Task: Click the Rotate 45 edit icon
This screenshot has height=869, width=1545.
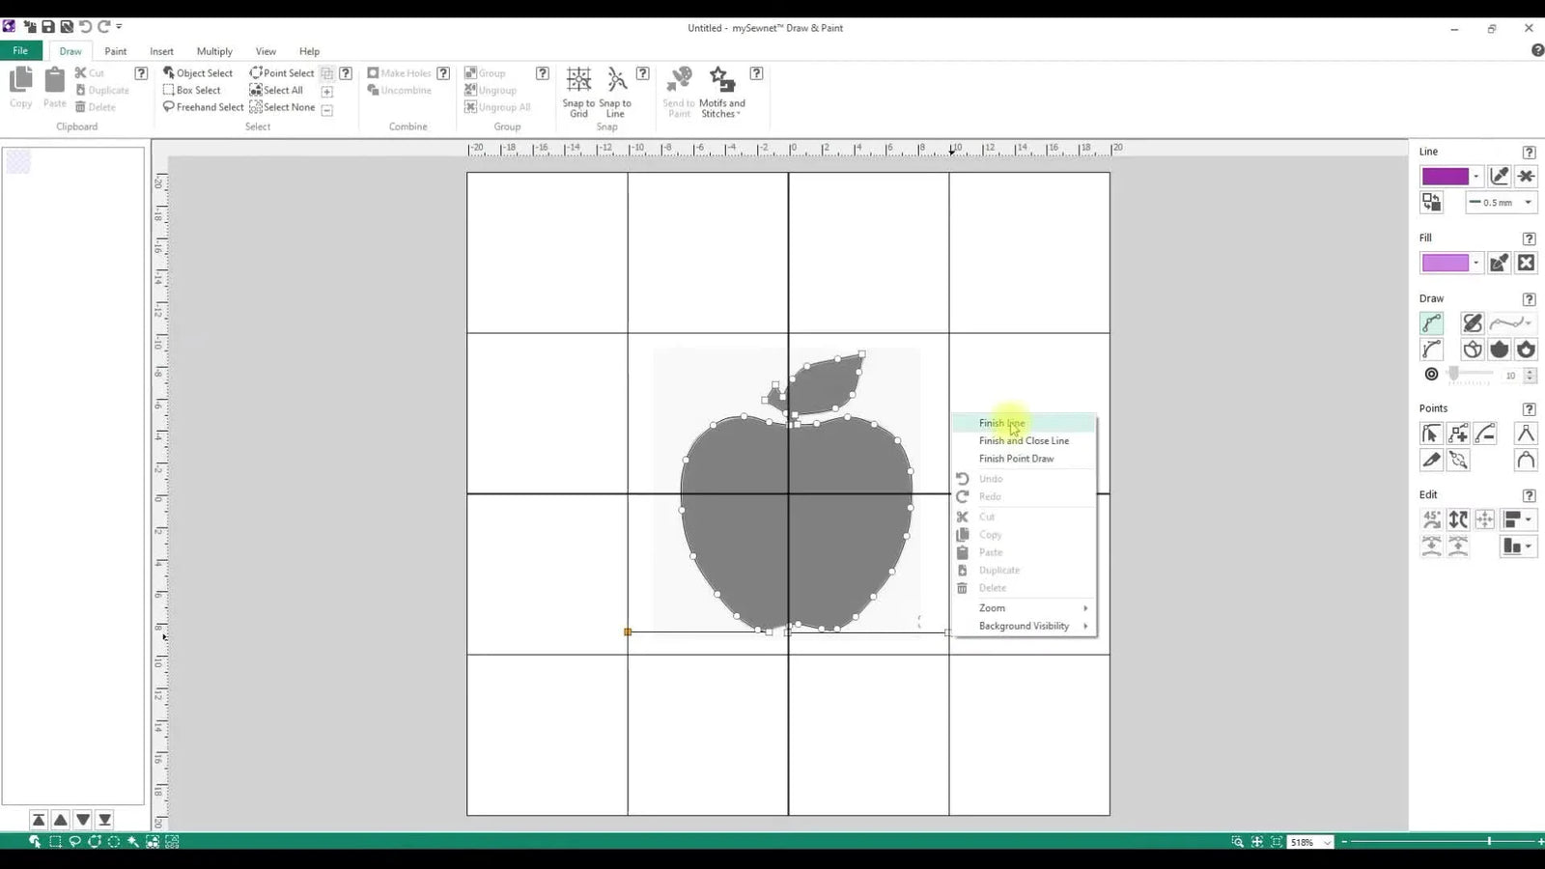Action: tap(1432, 519)
